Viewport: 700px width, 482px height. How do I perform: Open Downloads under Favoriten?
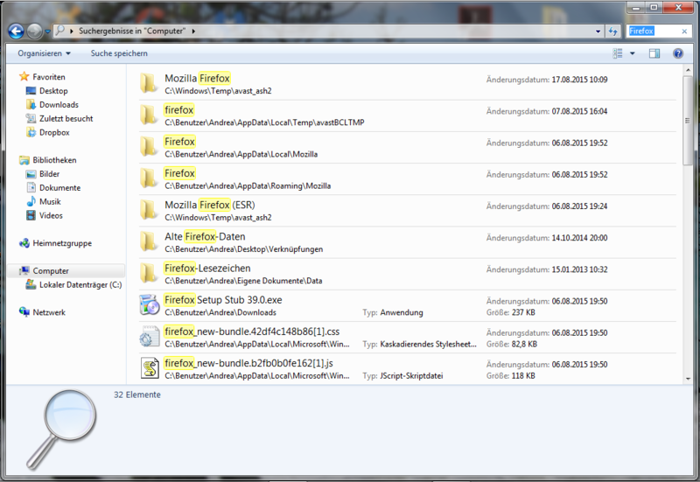point(59,104)
